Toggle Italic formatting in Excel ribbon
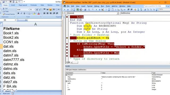170x95 pixels. [x=21, y=13]
